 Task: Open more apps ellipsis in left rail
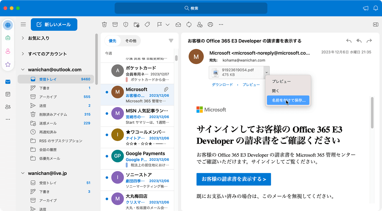coord(8,119)
